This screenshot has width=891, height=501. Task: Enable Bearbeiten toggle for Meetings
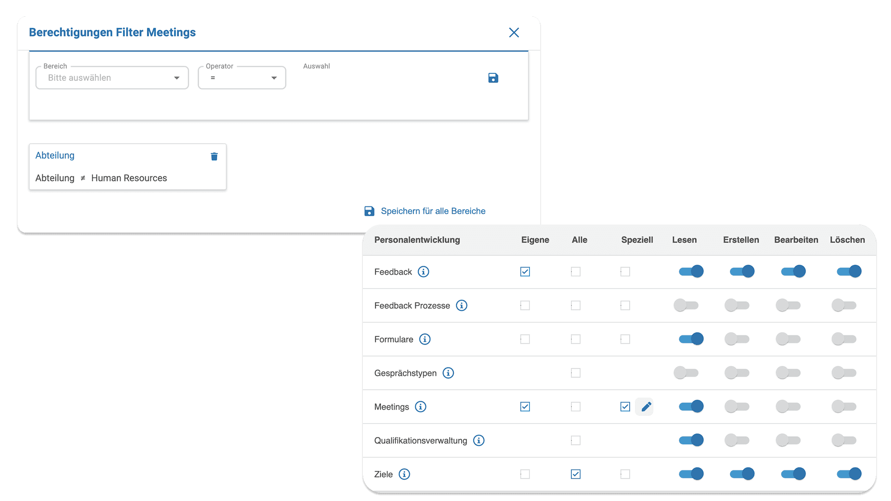788,407
